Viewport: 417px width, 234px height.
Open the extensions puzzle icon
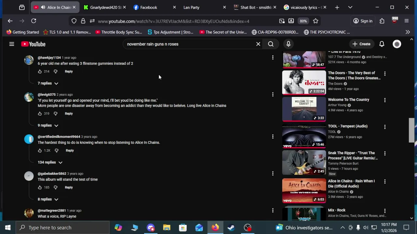(x=382, y=21)
